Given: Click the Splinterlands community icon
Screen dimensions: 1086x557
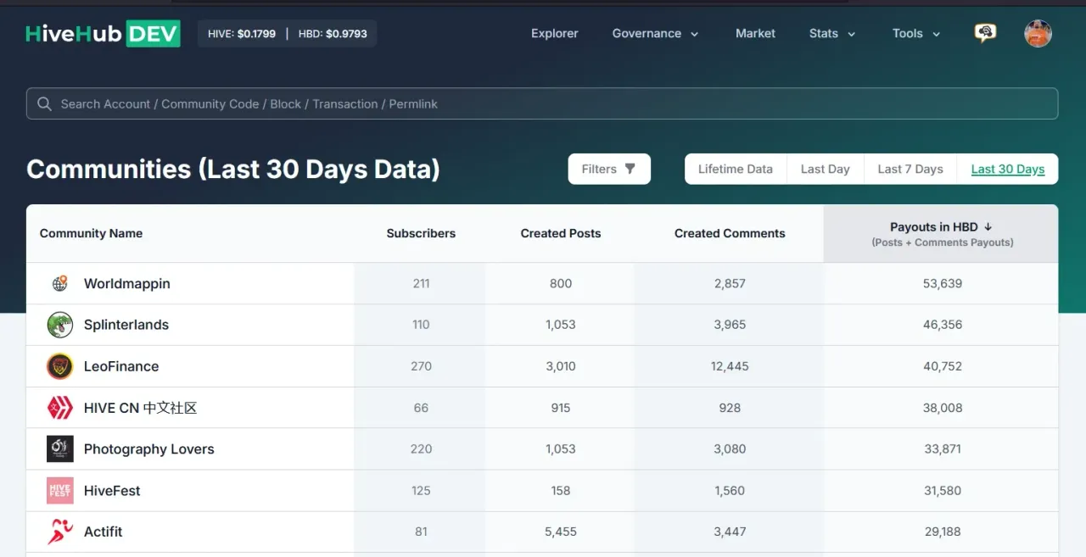Looking at the screenshot, I should pos(59,325).
